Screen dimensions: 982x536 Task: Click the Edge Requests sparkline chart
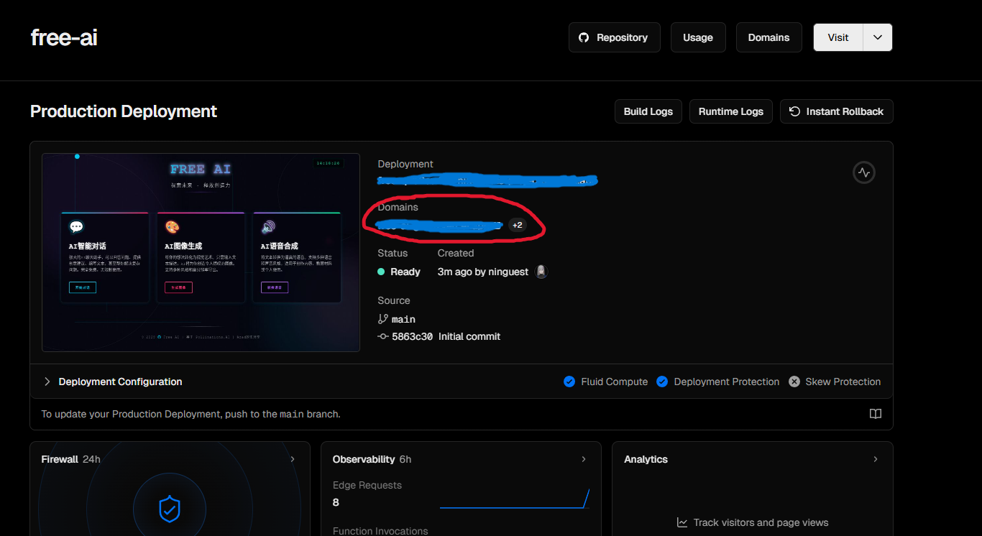coord(515,499)
